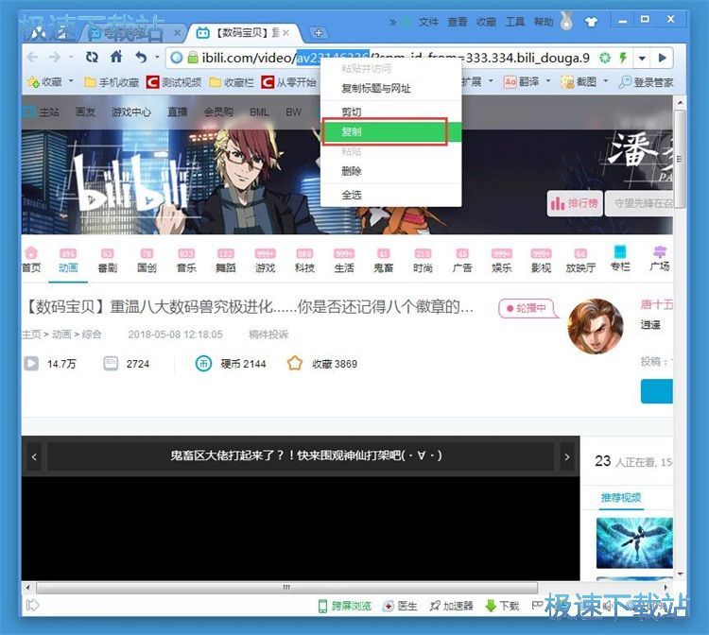
Task: Toggle the sidebar icon at bottom left
Action: pyautogui.click(x=33, y=605)
